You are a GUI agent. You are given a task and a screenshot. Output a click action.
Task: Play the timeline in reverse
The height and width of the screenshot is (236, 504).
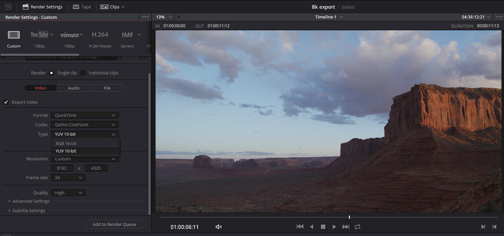(x=311, y=227)
